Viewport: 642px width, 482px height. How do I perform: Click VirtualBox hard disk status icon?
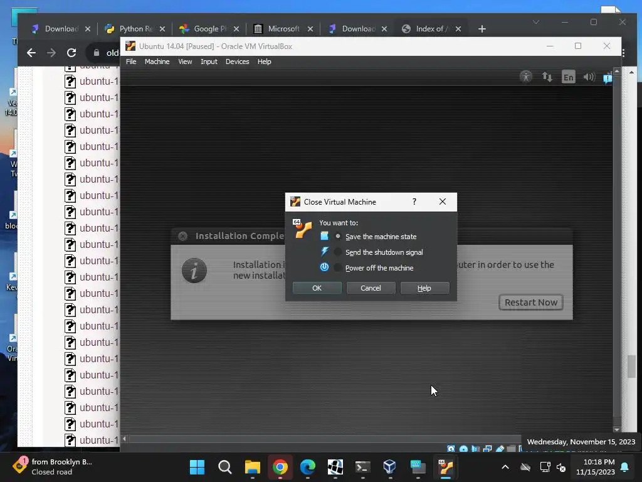click(x=451, y=449)
